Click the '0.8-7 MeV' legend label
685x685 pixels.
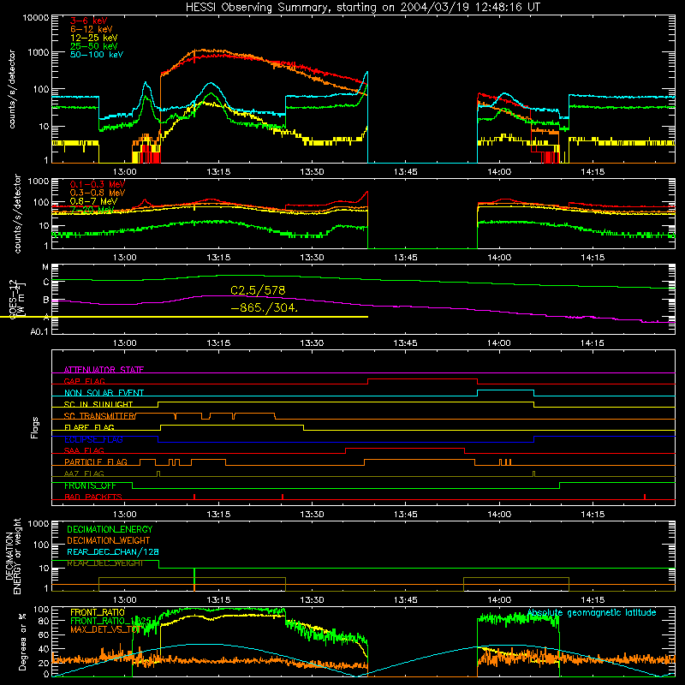(93, 201)
